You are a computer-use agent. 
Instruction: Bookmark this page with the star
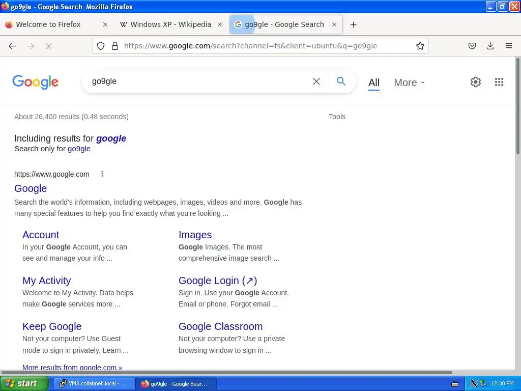coord(420,46)
